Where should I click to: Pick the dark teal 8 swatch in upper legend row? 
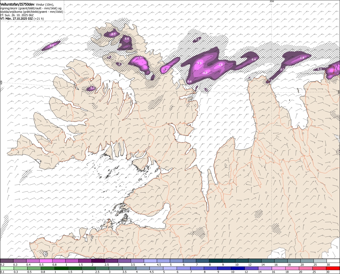click(216, 261)
